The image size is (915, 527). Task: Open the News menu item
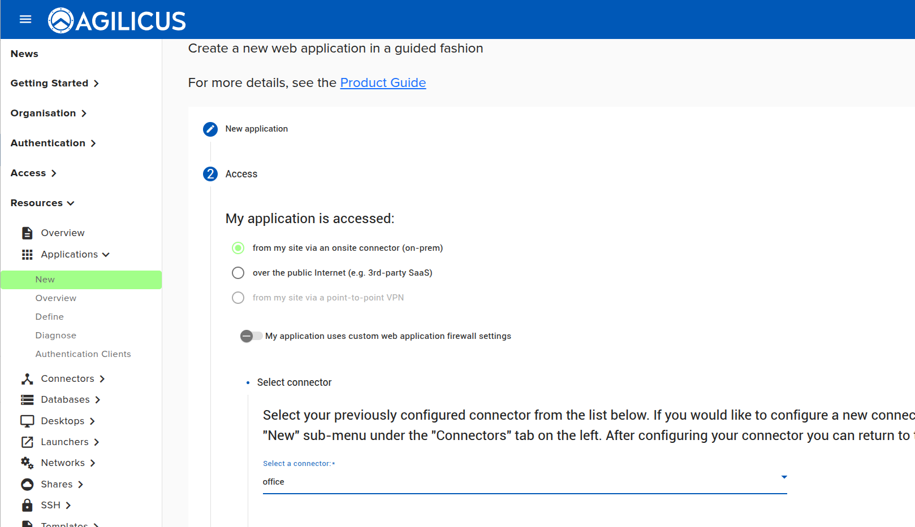tap(24, 54)
